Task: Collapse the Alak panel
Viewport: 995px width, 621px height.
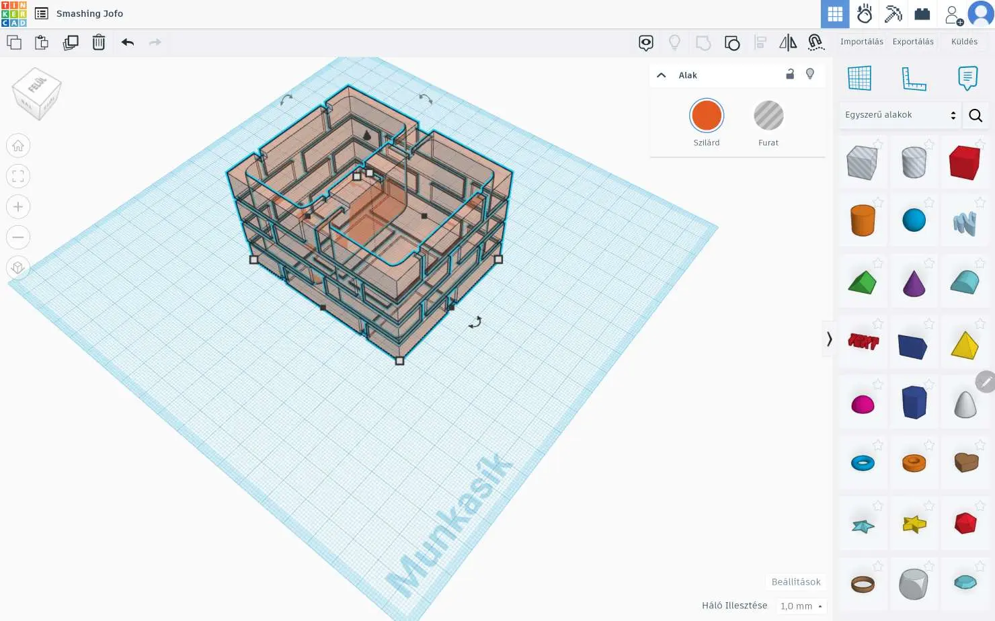Action: [x=661, y=75]
